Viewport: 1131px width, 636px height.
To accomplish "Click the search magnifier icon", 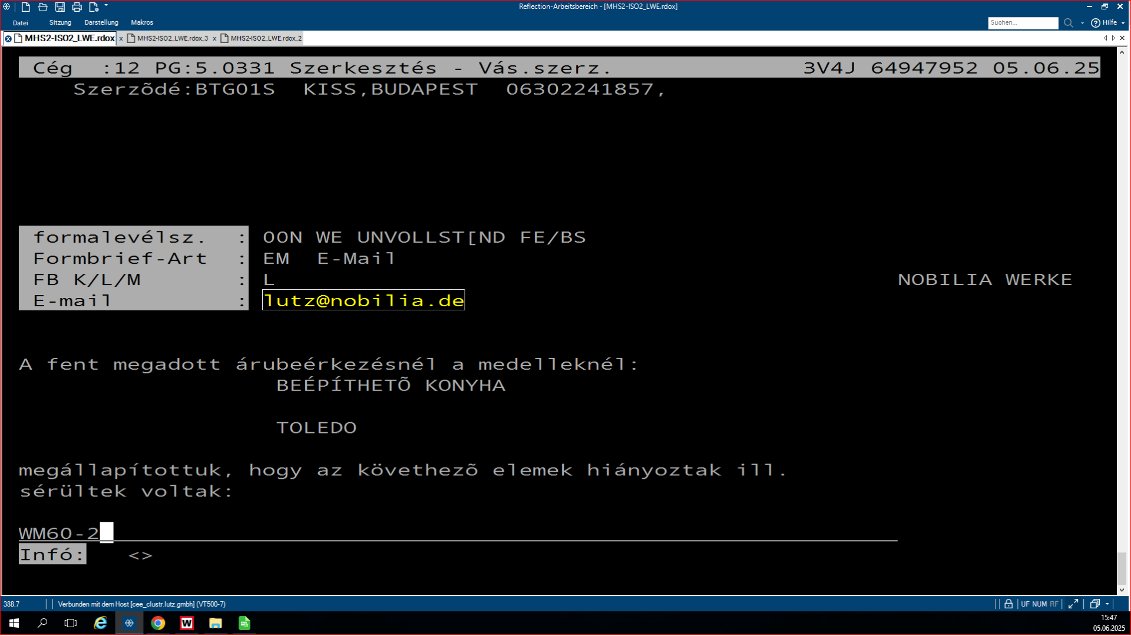I will tap(1068, 23).
